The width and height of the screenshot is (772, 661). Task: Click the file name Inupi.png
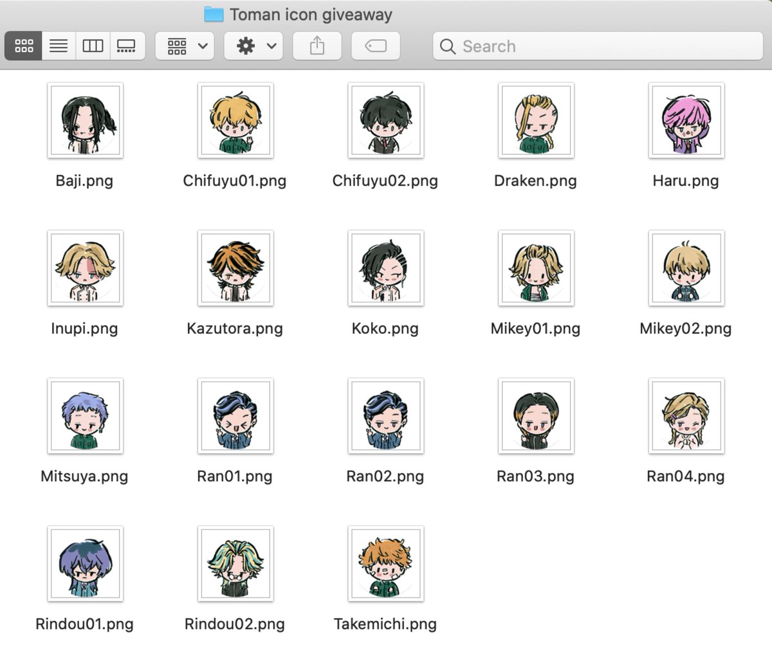pos(84,329)
